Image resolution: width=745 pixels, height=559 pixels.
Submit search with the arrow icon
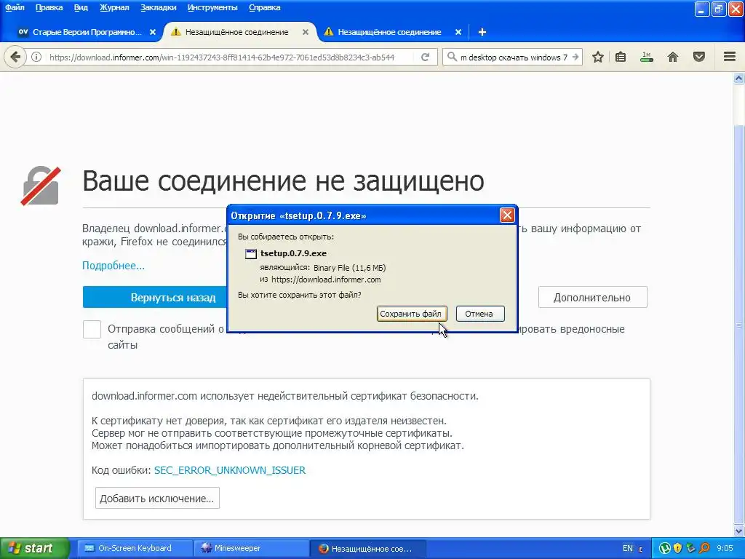click(x=575, y=57)
